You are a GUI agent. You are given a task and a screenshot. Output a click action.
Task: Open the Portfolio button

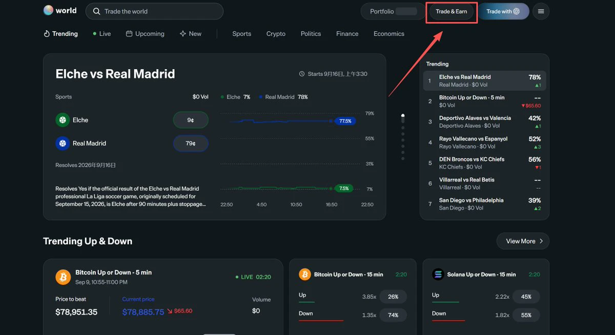pyautogui.click(x=393, y=11)
